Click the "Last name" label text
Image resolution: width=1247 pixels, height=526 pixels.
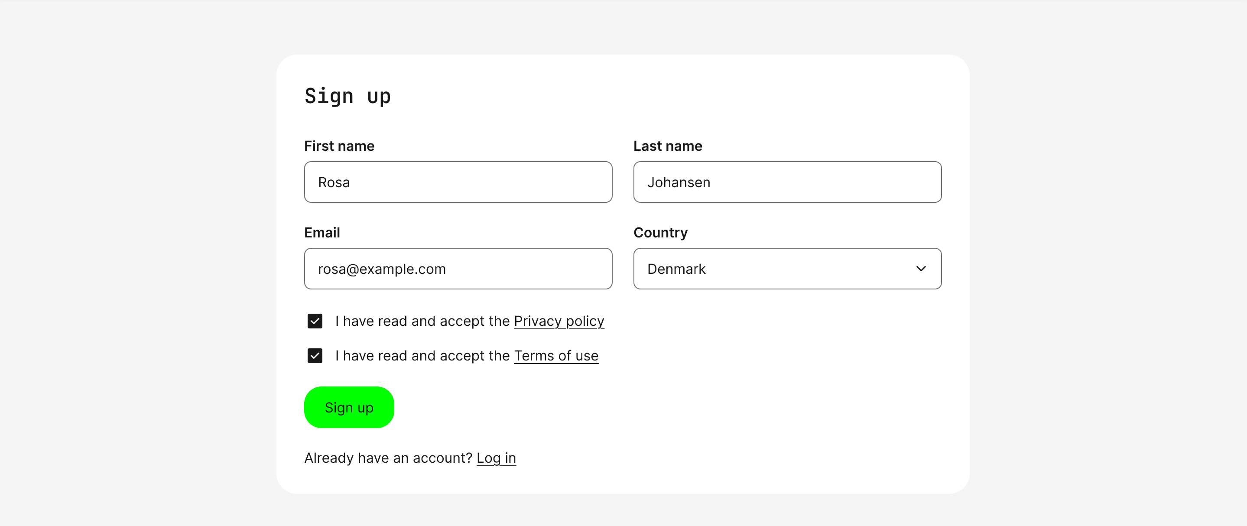tap(668, 146)
